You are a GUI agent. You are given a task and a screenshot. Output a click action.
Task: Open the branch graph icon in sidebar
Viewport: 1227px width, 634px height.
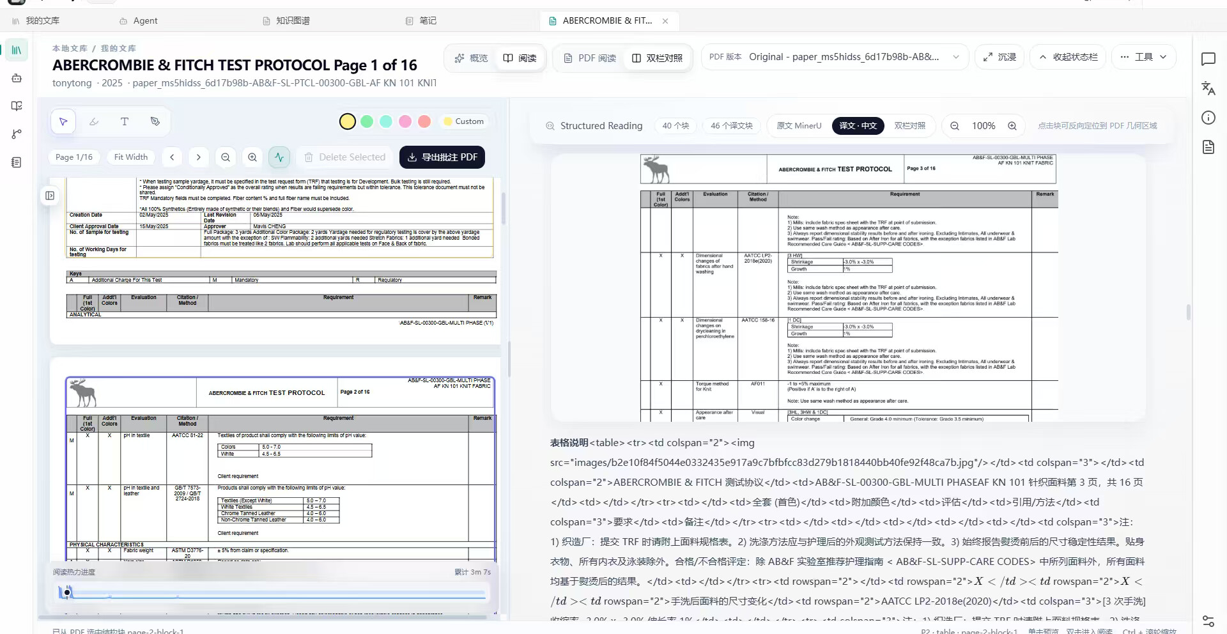coord(17,134)
